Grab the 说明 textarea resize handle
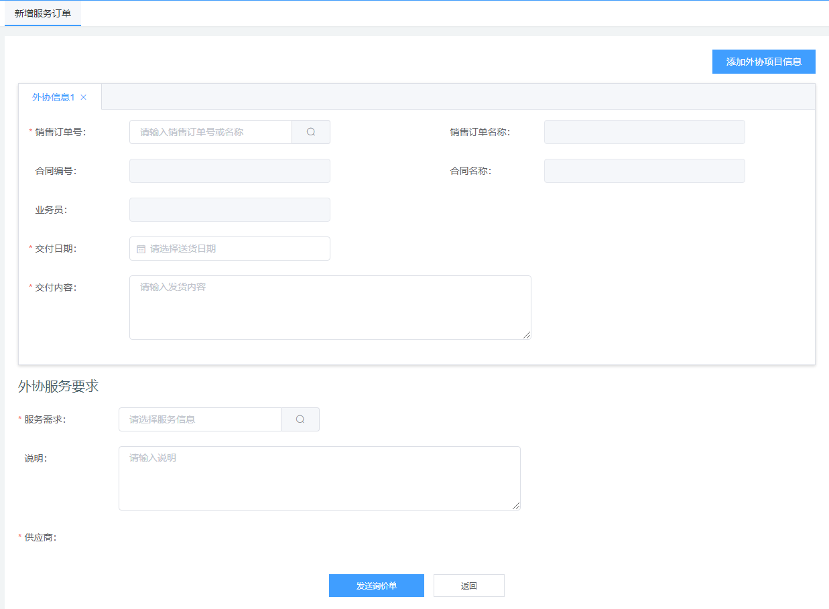 click(x=516, y=506)
